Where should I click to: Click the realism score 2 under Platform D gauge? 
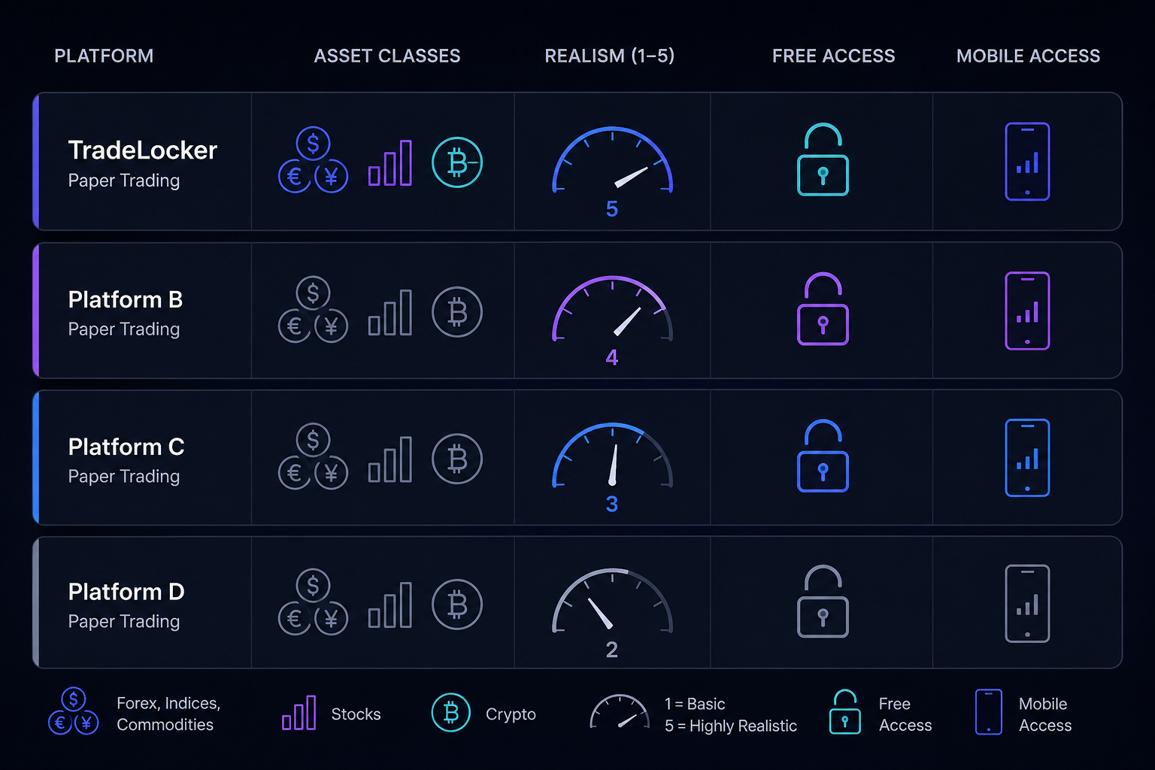tap(612, 650)
